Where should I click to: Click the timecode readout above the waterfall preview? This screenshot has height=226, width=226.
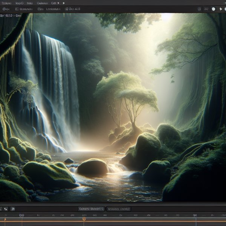[11, 15]
